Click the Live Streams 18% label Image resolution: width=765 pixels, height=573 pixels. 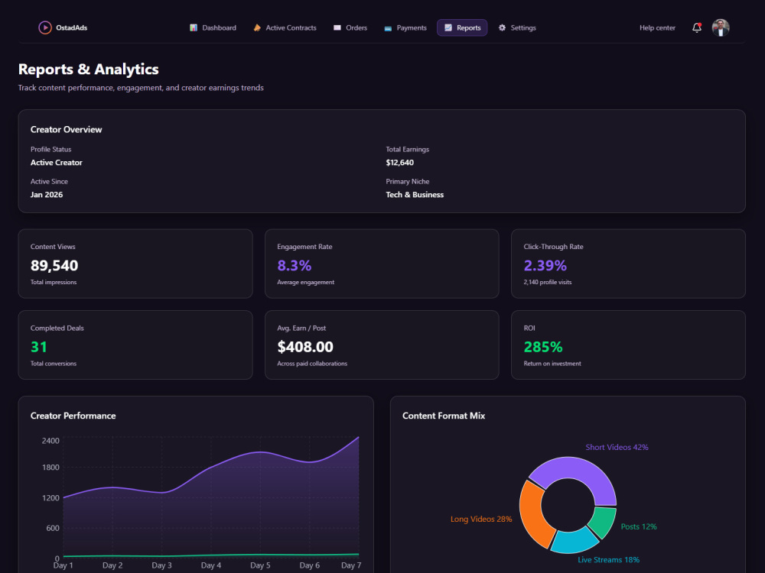608,560
